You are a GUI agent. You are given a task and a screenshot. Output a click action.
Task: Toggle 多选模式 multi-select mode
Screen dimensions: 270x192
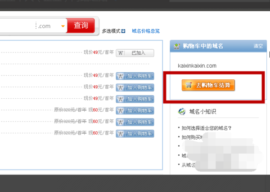point(111,31)
